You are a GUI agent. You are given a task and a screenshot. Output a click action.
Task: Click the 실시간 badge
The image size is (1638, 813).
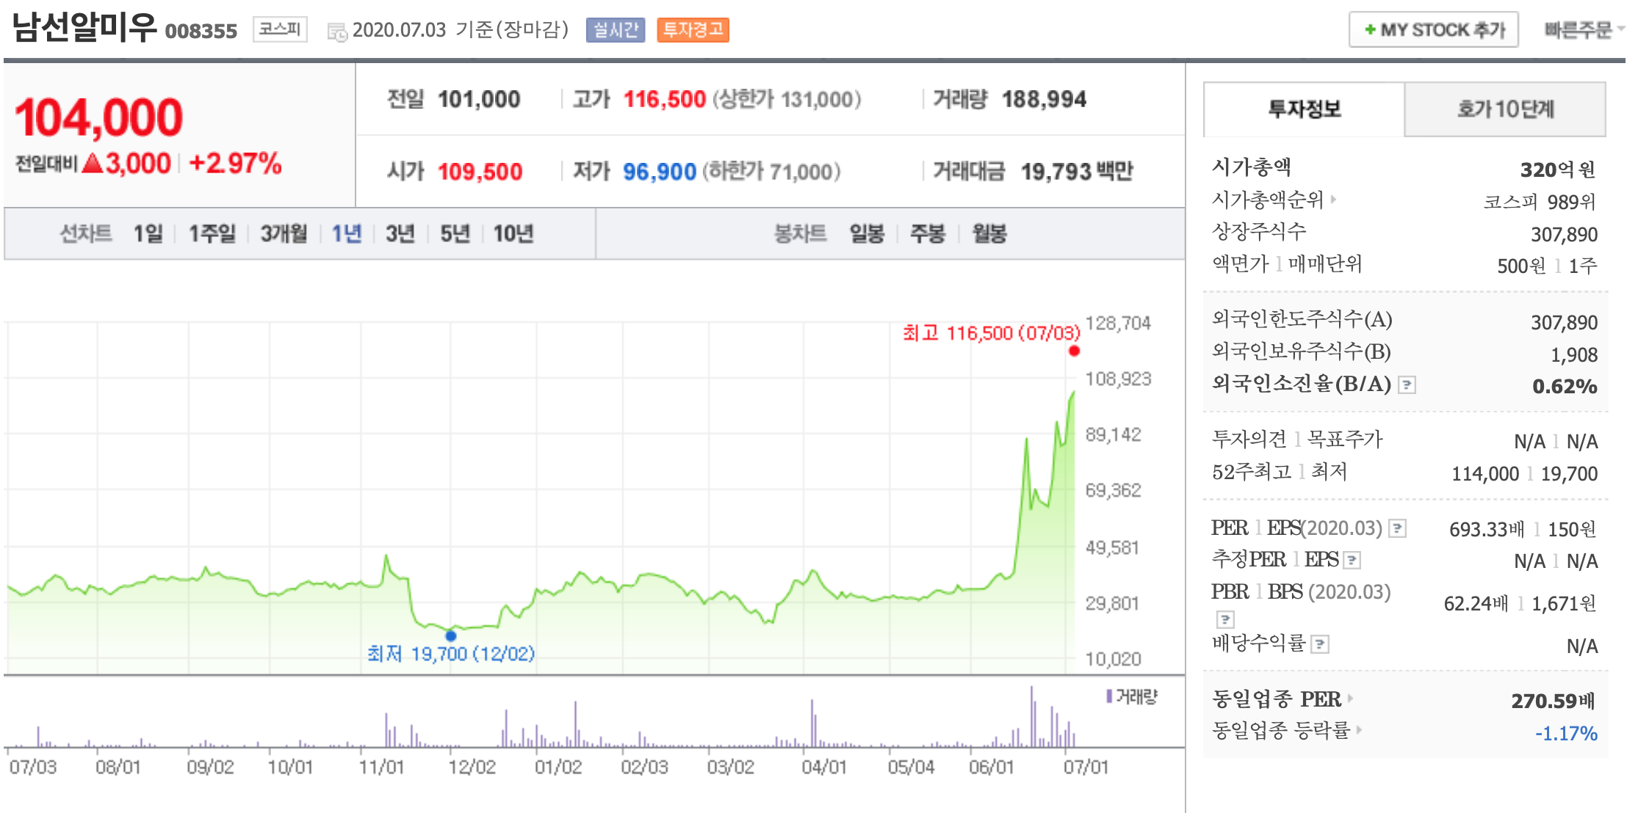(616, 30)
